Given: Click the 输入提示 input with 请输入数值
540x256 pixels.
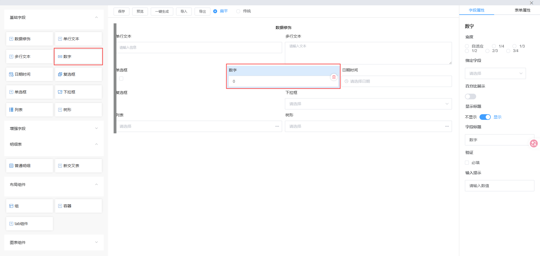Looking at the screenshot, I should point(499,186).
